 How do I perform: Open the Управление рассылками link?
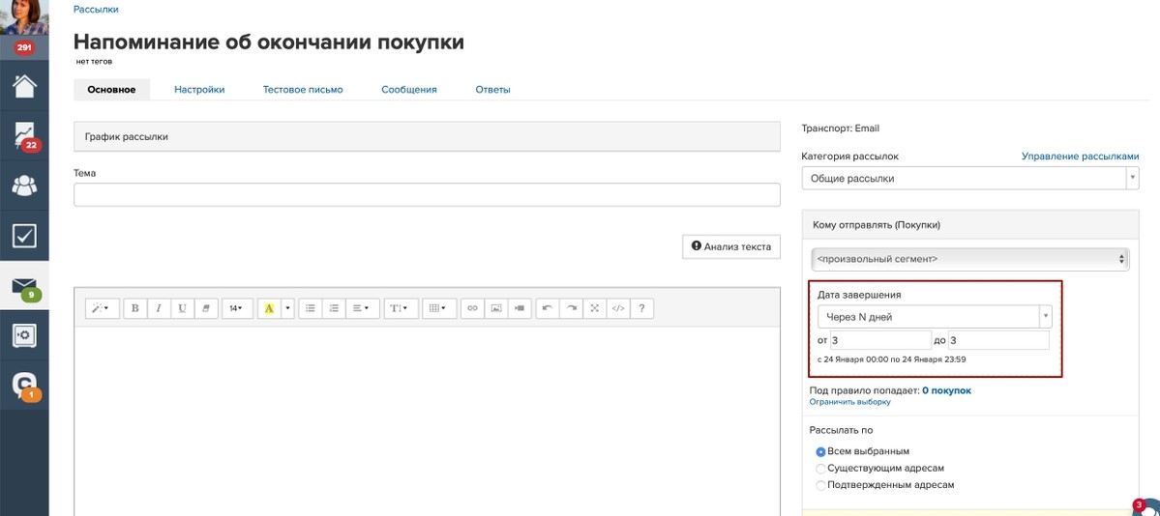pyautogui.click(x=1080, y=157)
